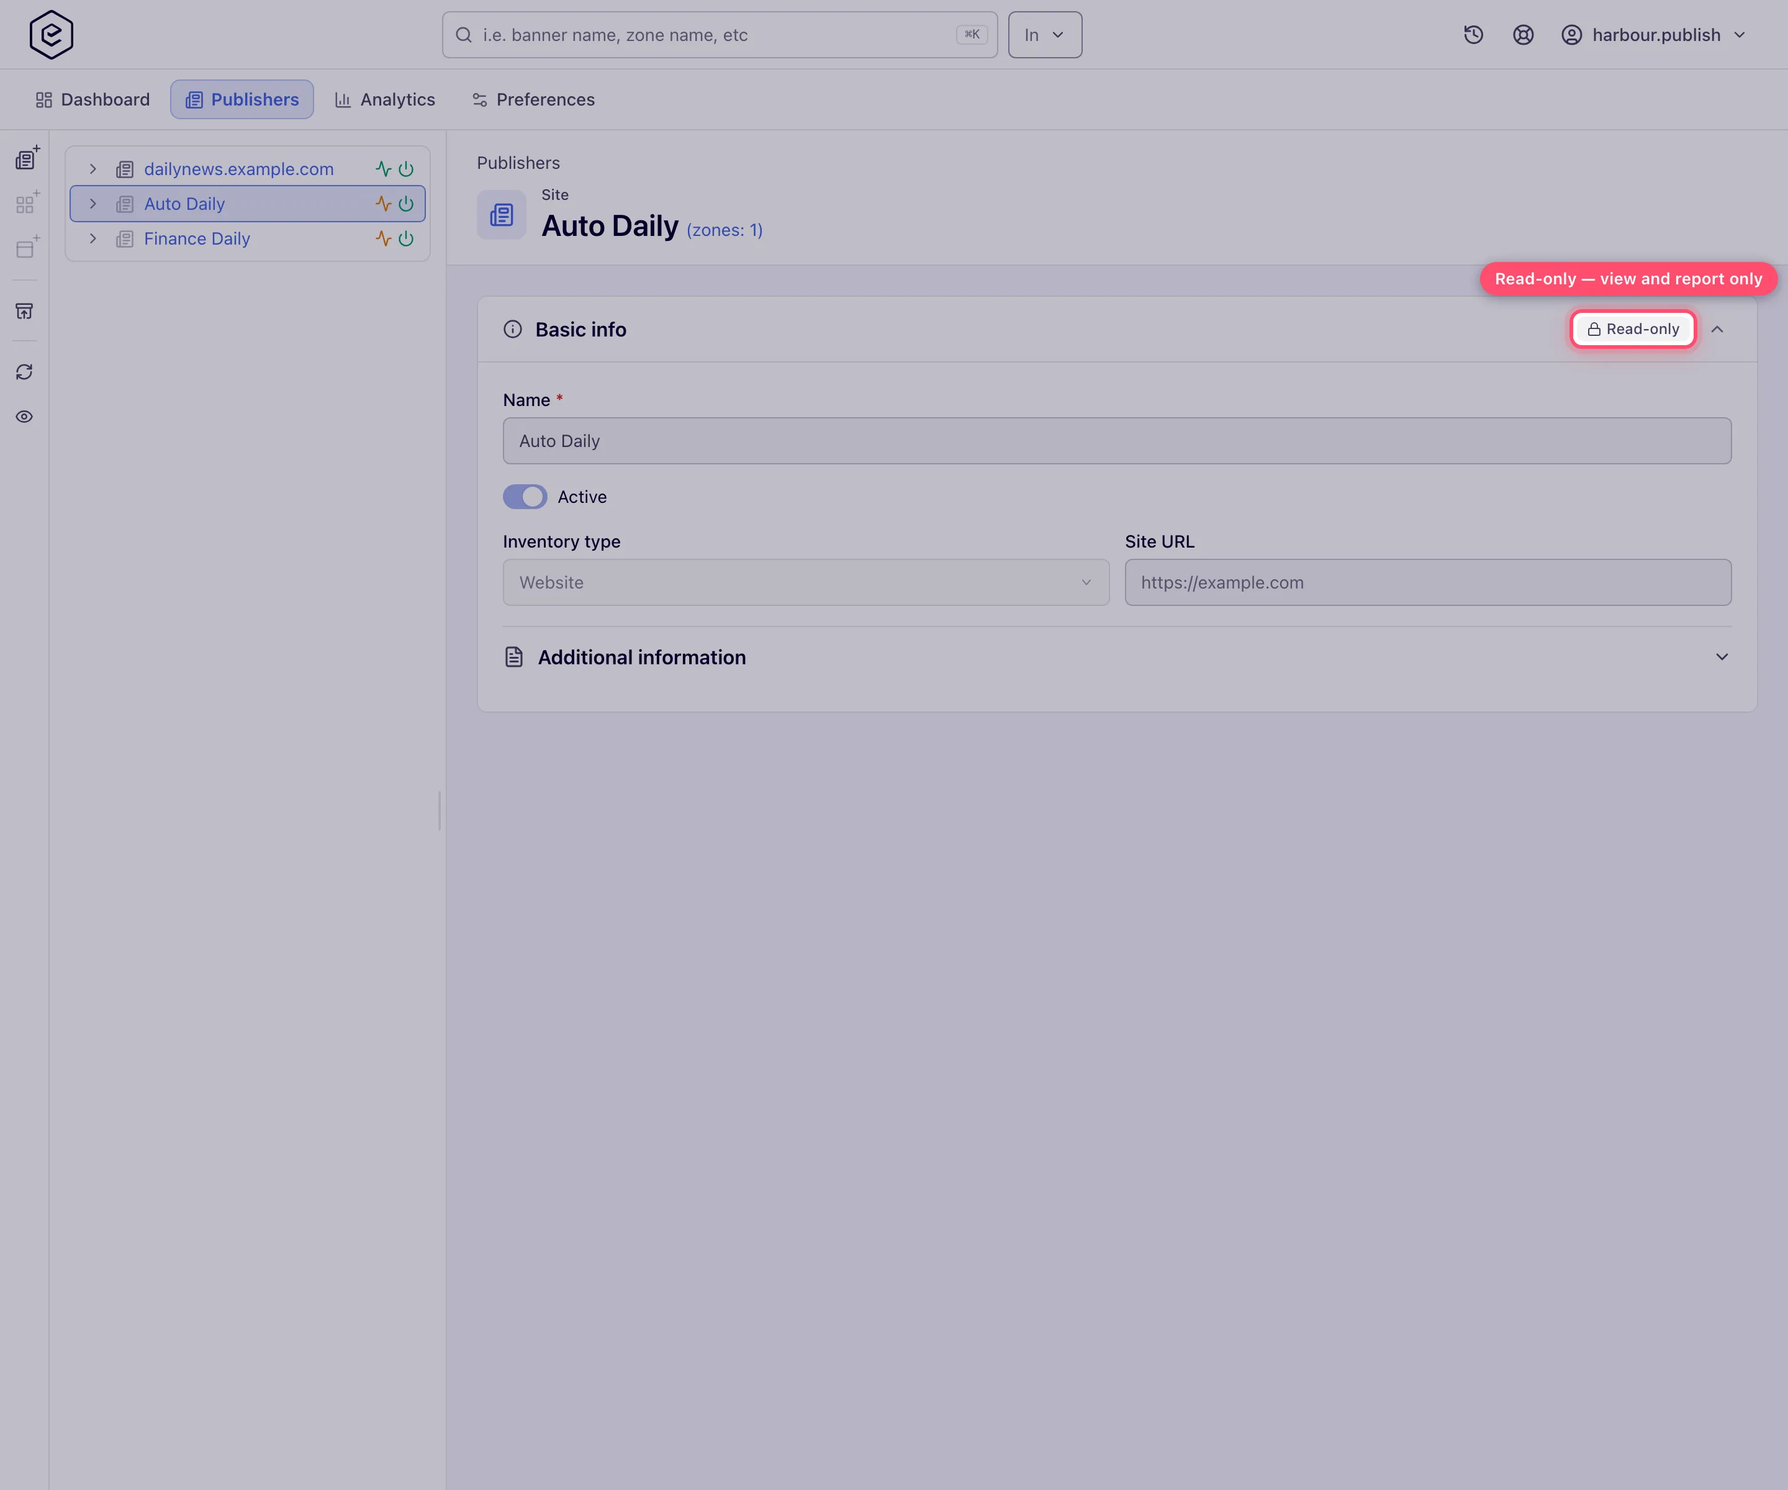The width and height of the screenshot is (1788, 1490).
Task: Click the refresh icon in left sidebar
Action: (25, 372)
